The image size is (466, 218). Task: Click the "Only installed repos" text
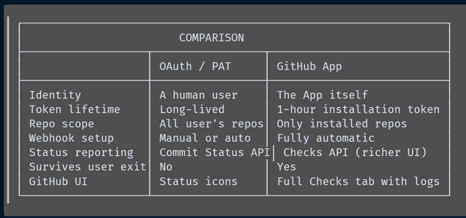(342, 124)
